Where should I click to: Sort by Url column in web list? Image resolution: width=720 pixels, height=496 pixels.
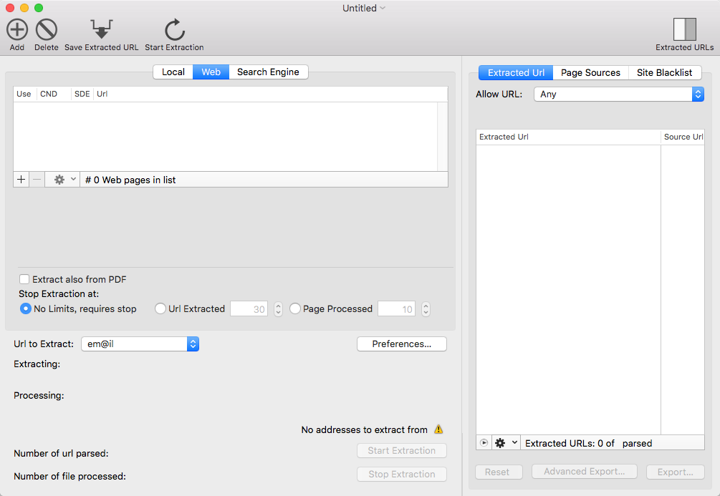(271, 94)
